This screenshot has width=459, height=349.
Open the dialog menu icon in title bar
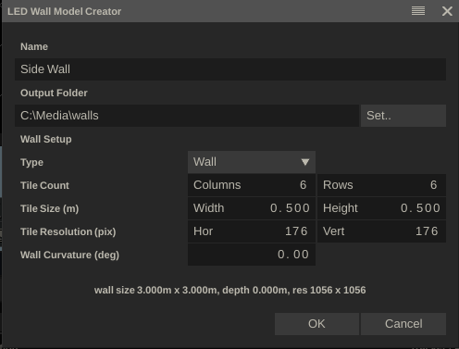pyautogui.click(x=418, y=11)
